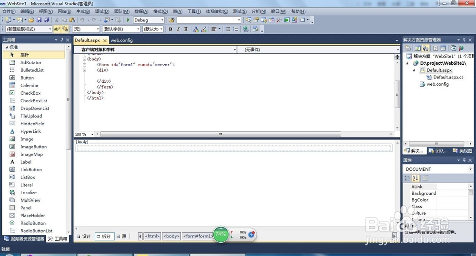Select the RadioButtonList control in Toolbox
Viewport: 476px width, 256px height.
click(x=36, y=231)
